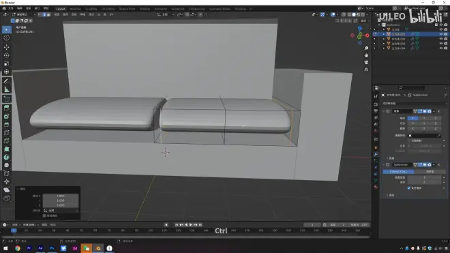Select the Rip Region tool
Viewport: 450px width, 253px height.
pyautogui.click(x=7, y=198)
